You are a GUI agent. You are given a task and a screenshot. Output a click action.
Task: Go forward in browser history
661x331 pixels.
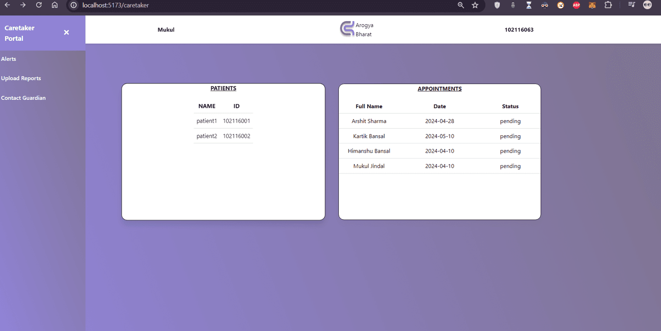[x=23, y=5]
